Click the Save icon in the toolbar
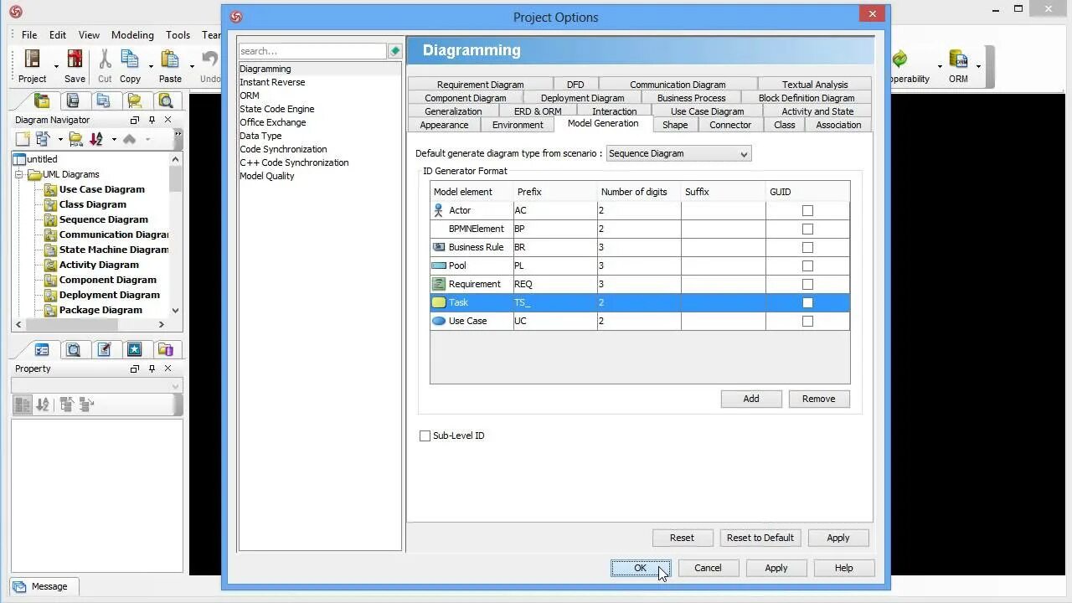The height and width of the screenshot is (603, 1072). 74,60
